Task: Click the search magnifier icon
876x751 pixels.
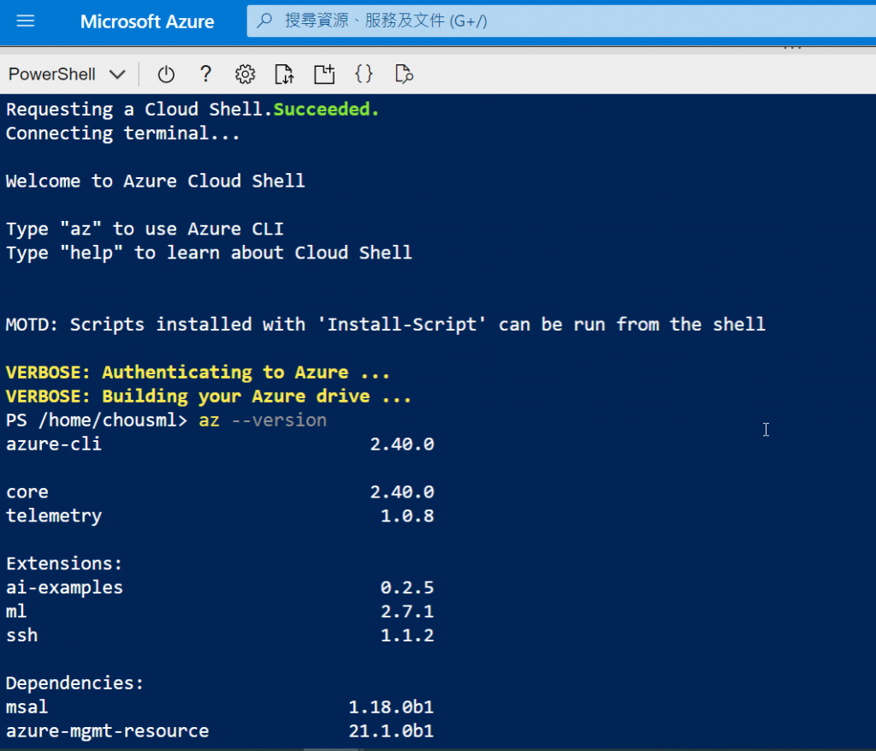Action: [264, 21]
